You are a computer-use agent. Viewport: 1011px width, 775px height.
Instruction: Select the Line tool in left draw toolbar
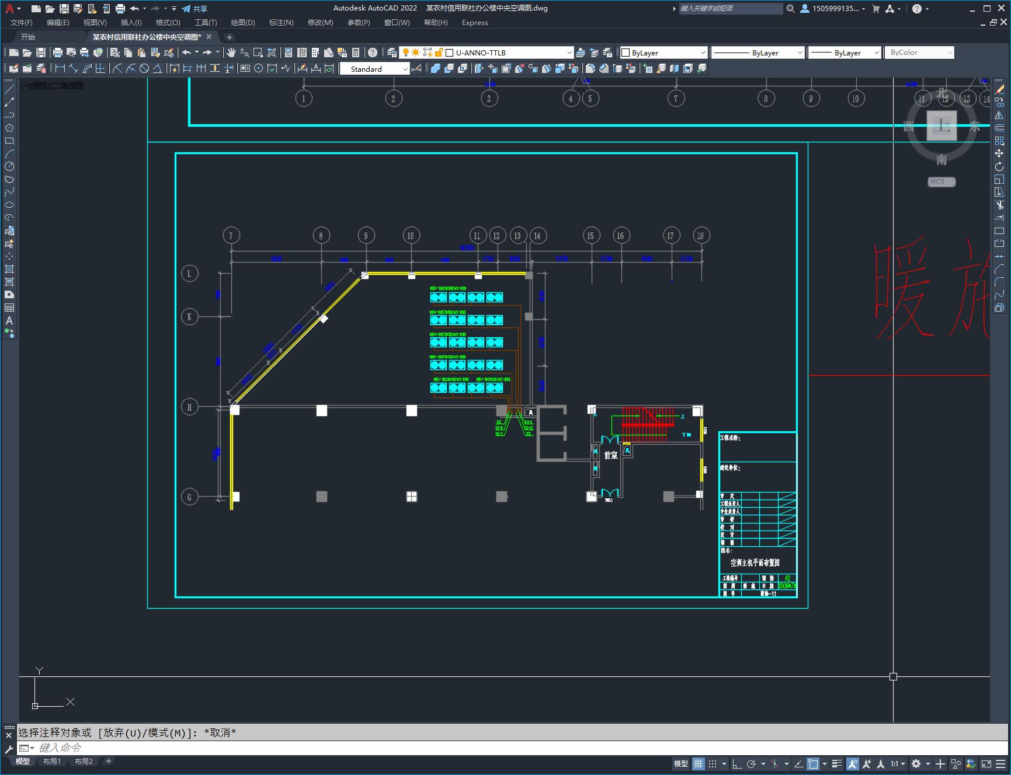[x=9, y=89]
